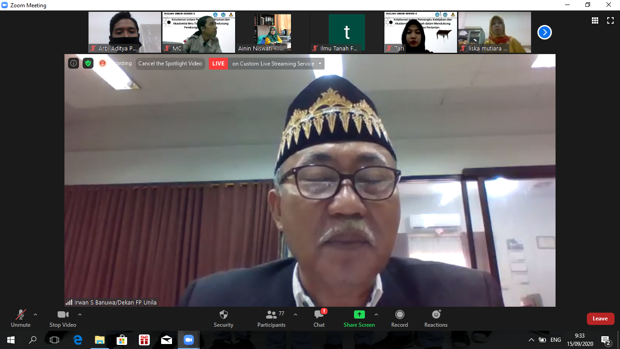Image resolution: width=620 pixels, height=349 pixels.
Task: Unmute the microphone
Action: click(21, 319)
